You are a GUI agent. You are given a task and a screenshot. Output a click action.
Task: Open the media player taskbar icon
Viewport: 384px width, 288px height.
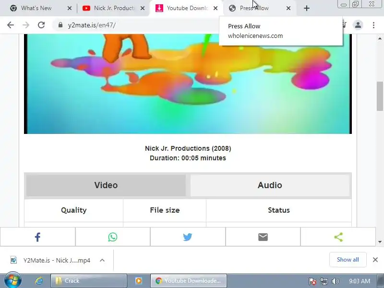coord(139,281)
